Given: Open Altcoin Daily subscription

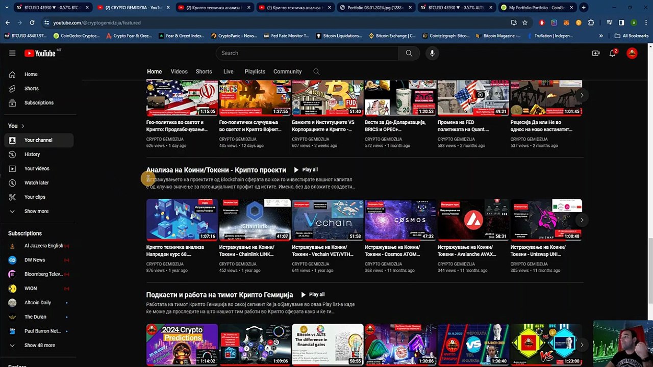Looking at the screenshot, I should click(x=39, y=303).
